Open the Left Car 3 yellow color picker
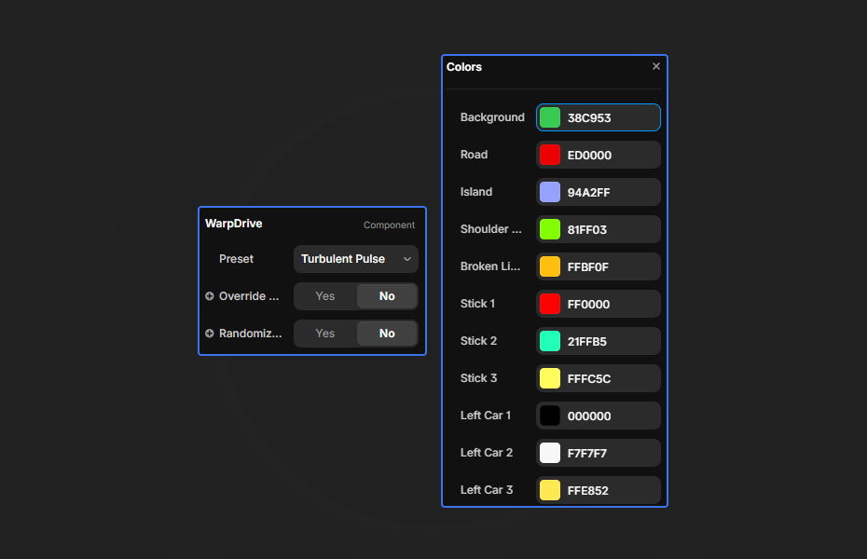 coord(550,490)
